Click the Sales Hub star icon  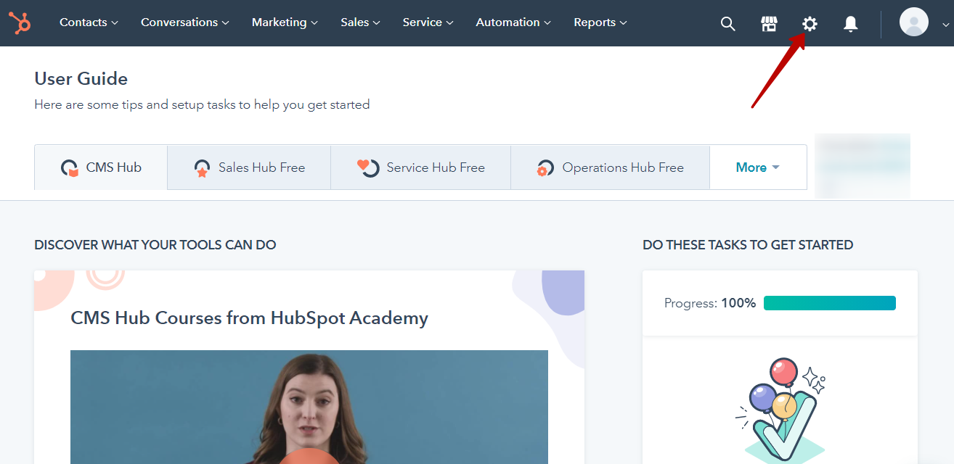(202, 169)
